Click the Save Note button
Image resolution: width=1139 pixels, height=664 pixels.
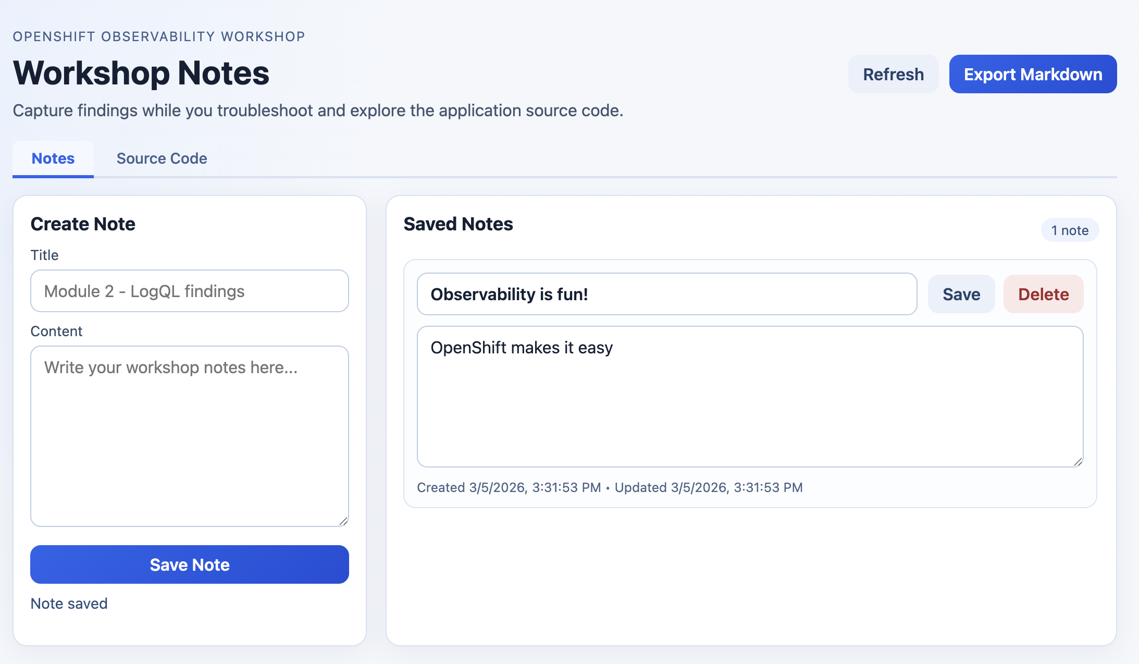pyautogui.click(x=189, y=564)
